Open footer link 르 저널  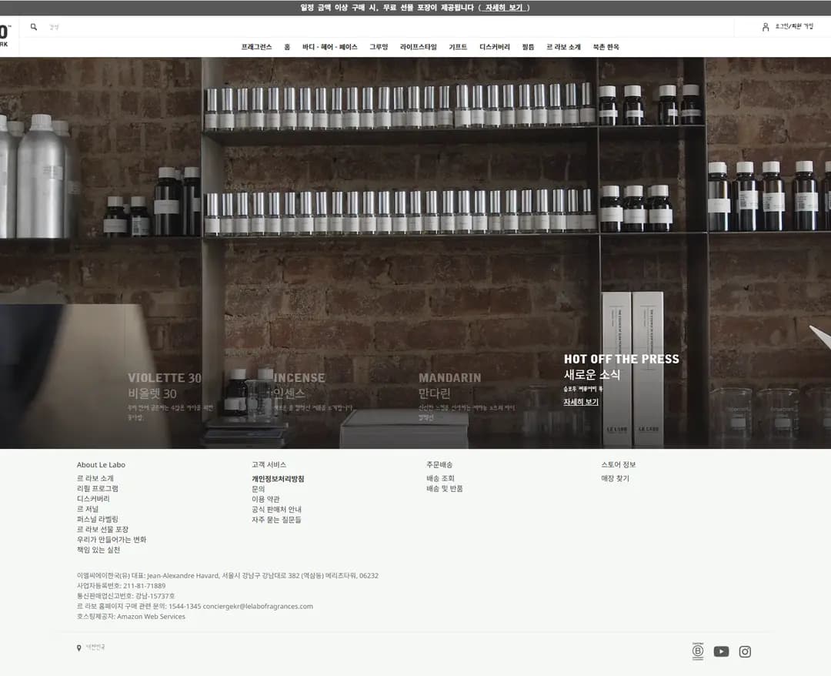click(88, 509)
